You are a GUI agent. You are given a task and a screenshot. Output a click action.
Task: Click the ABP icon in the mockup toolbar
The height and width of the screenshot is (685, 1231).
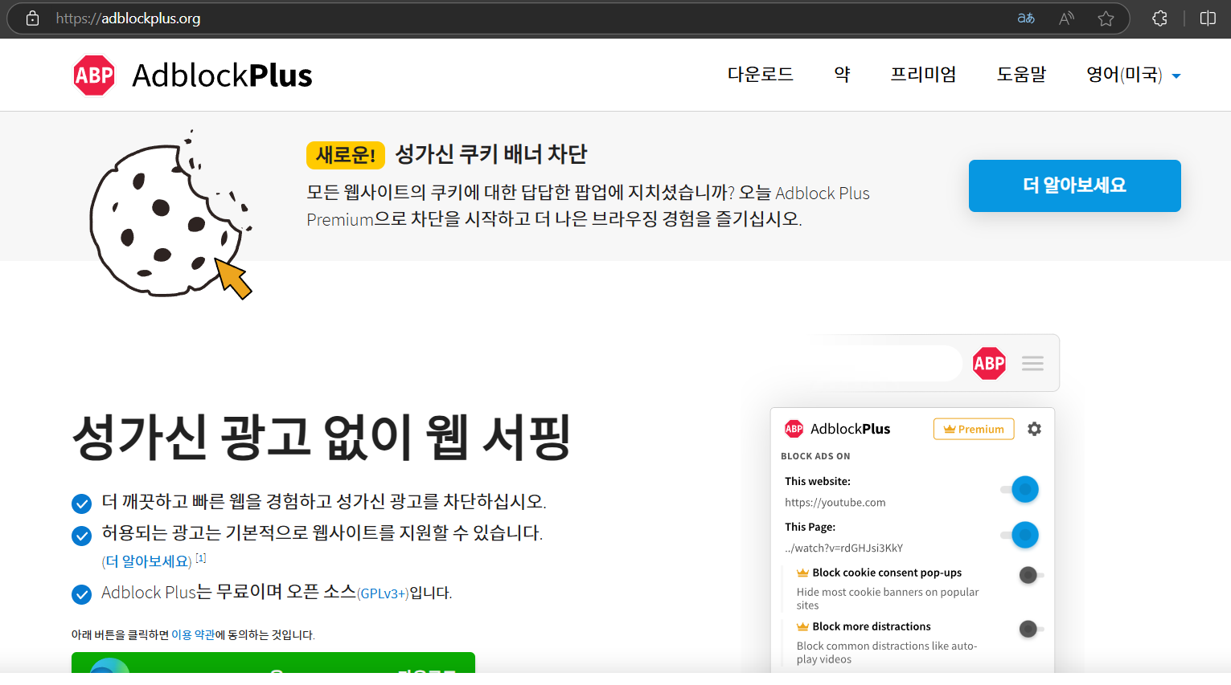click(x=989, y=363)
